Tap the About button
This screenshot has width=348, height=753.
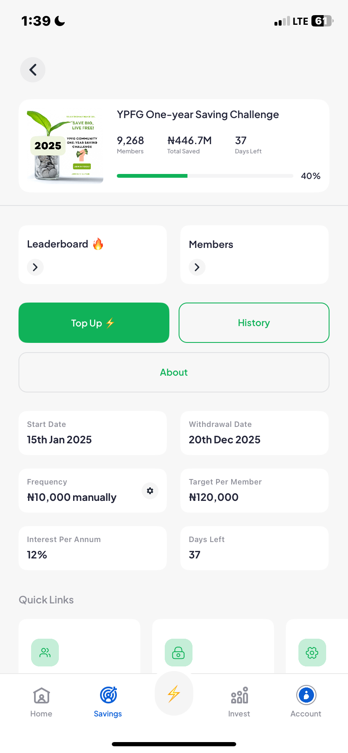coord(174,372)
